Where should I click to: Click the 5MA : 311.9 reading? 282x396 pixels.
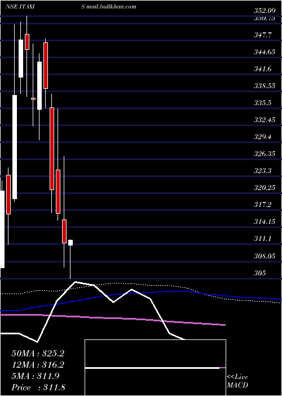[x=36, y=376]
